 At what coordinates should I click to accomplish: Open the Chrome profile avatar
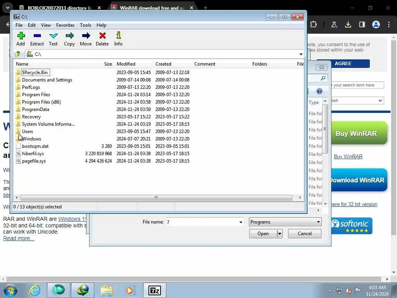click(x=376, y=24)
